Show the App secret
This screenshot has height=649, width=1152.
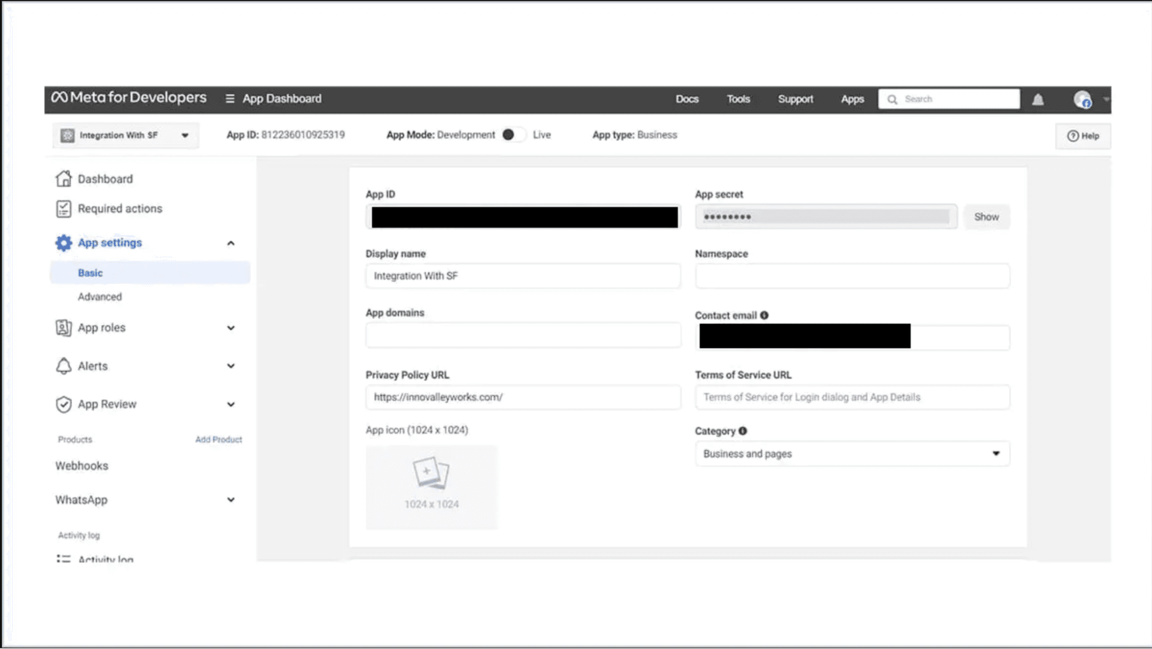pos(986,217)
